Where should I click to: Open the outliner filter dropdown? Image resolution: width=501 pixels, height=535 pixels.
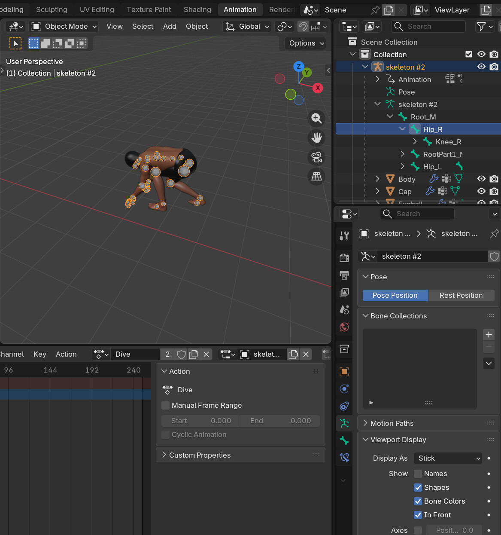click(x=485, y=27)
